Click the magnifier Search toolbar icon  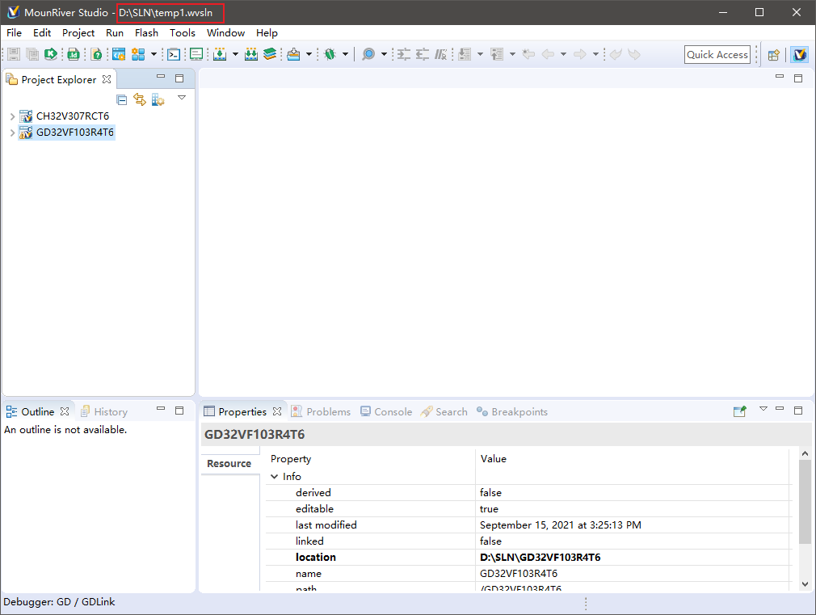(368, 54)
